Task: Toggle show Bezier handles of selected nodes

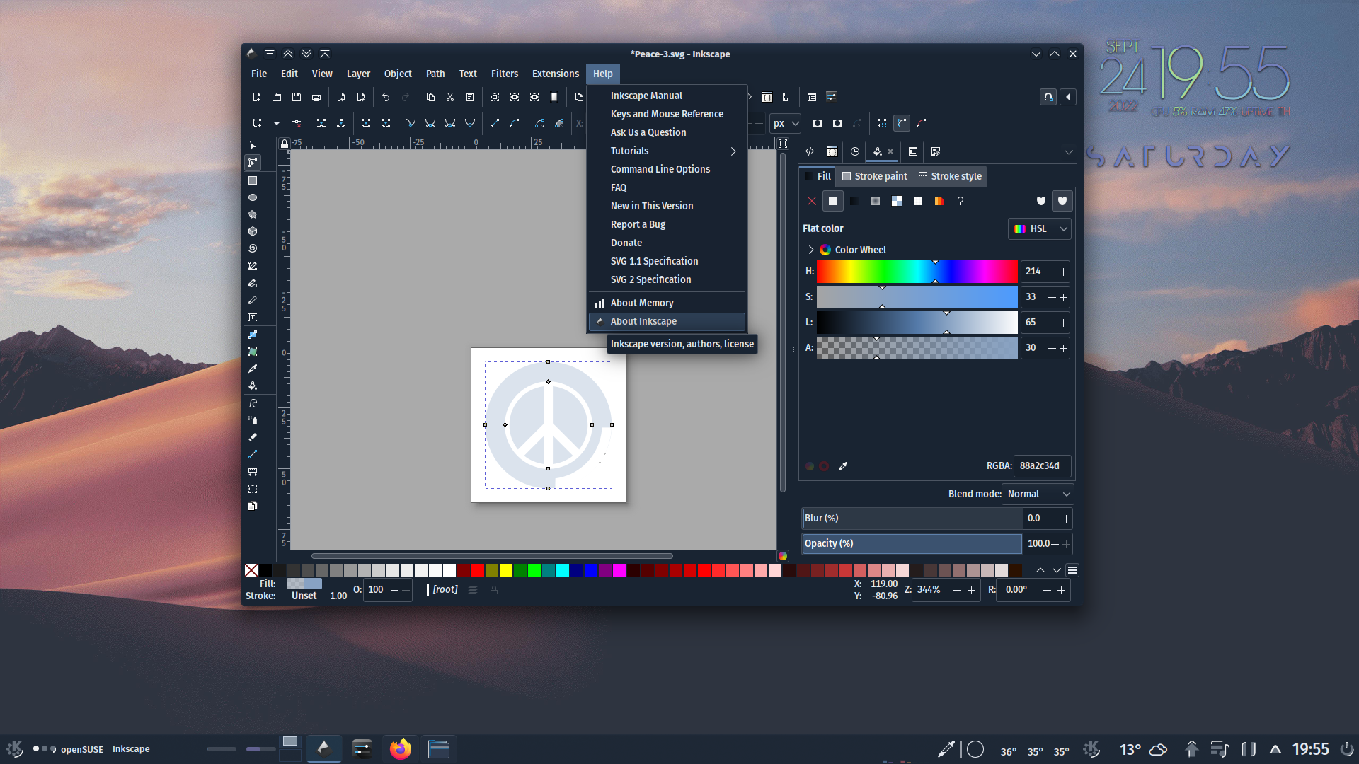Action: coord(902,123)
